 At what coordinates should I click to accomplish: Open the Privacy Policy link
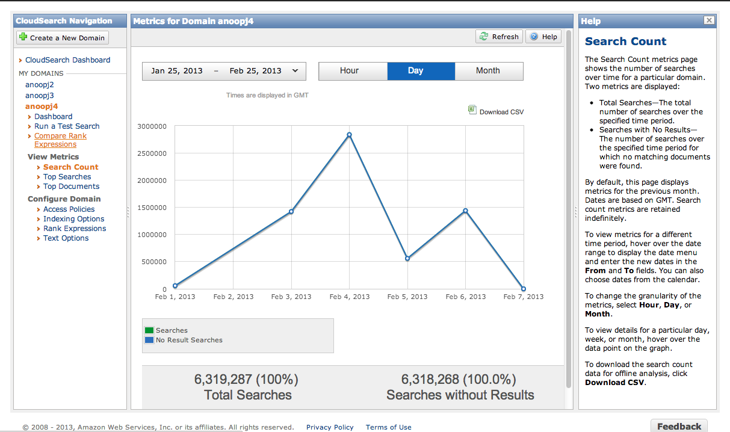click(330, 427)
